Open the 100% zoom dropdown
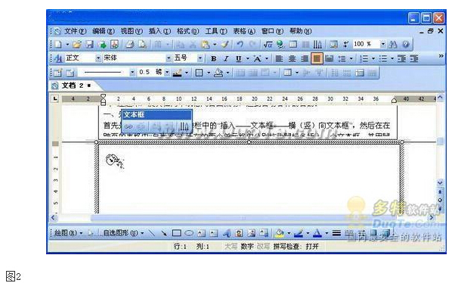This screenshot has height=283, width=458. [x=383, y=44]
